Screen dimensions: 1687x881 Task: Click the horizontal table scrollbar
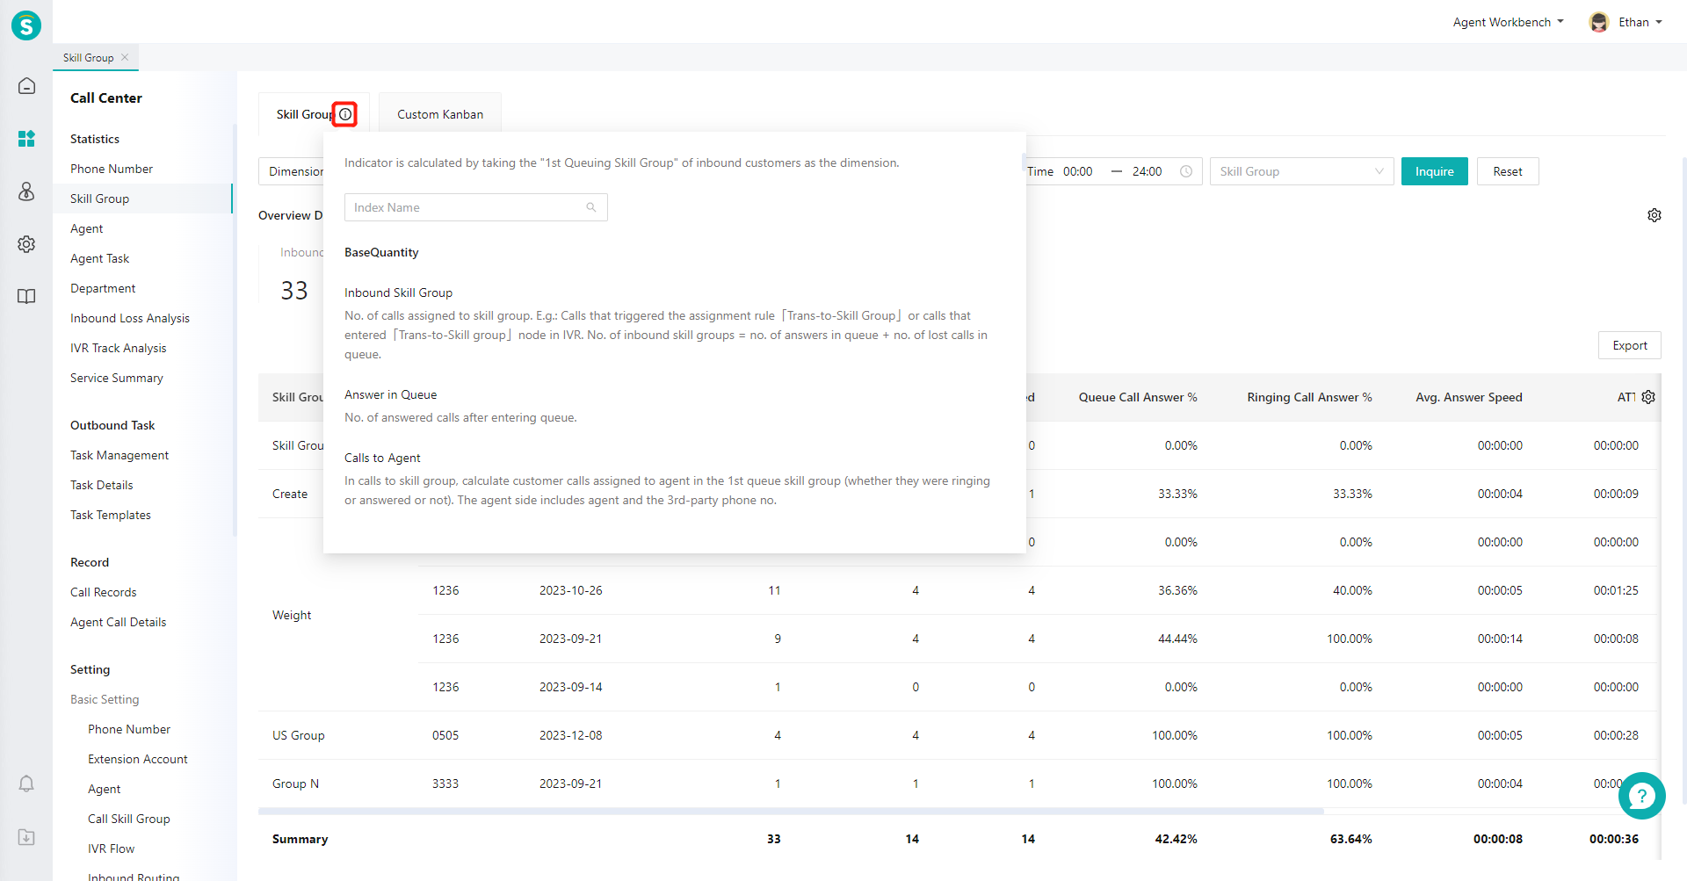pos(791,811)
